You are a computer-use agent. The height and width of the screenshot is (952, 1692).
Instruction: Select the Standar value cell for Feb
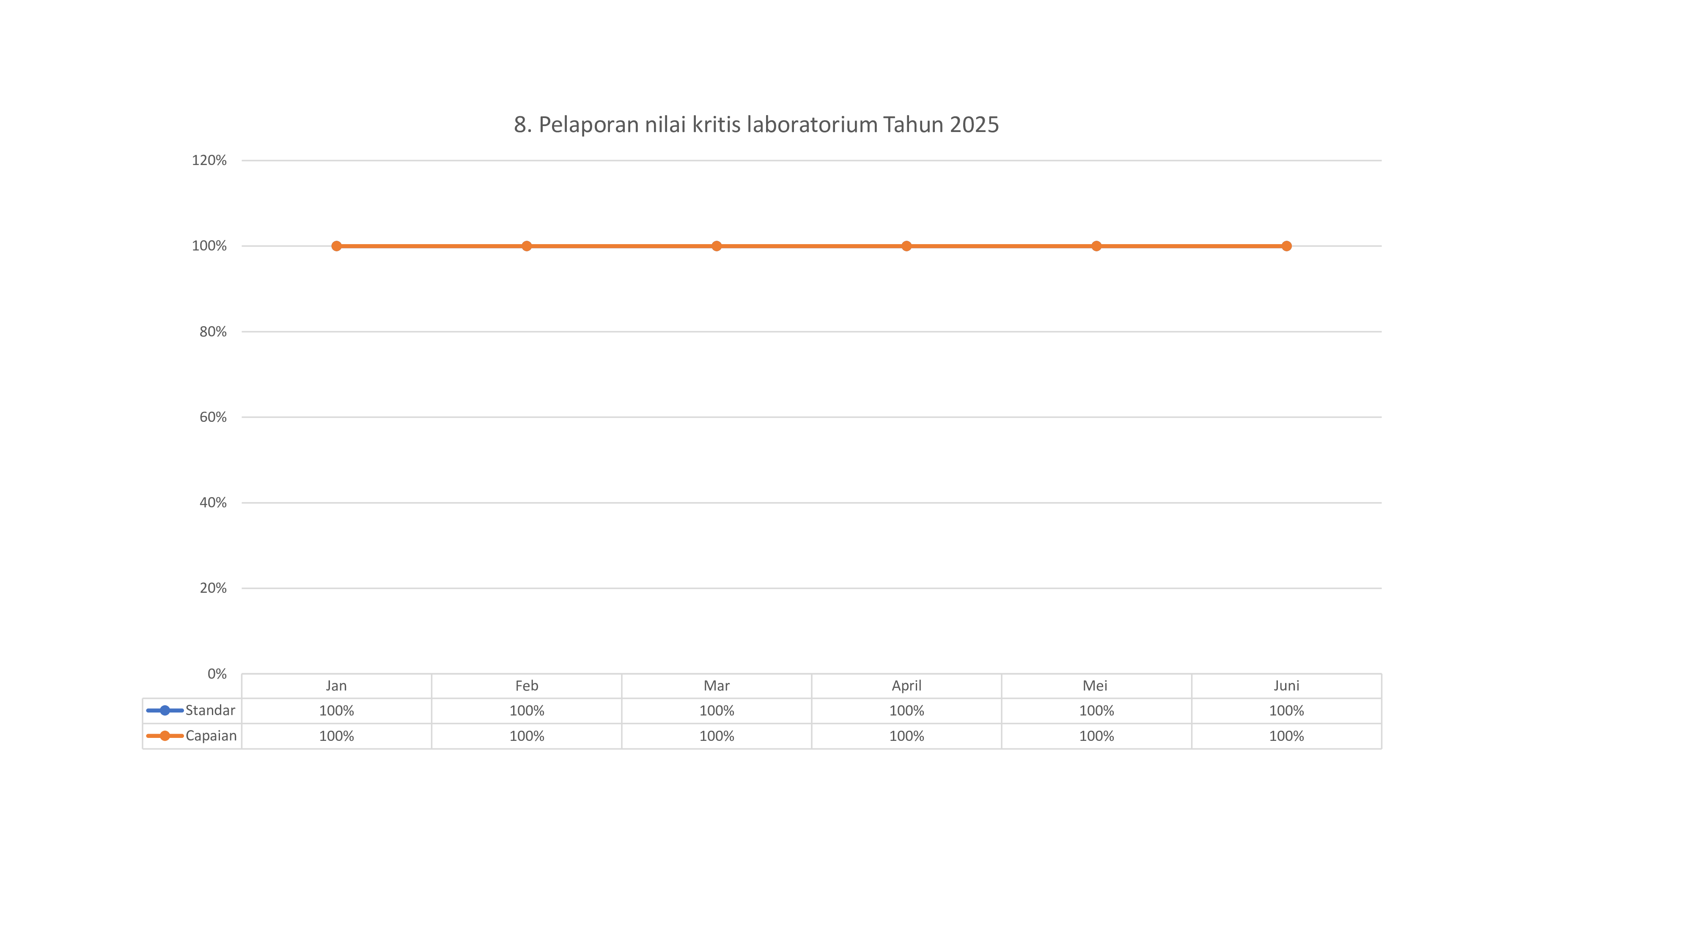pyautogui.click(x=526, y=711)
